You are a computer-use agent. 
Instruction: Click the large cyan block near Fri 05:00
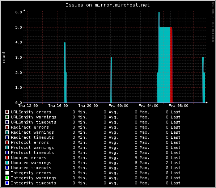pyautogui.click(x=164, y=65)
